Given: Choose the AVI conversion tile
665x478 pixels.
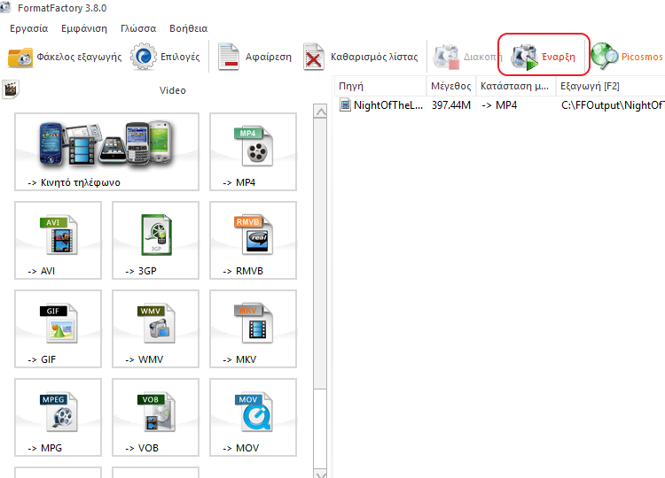Looking at the screenshot, I should click(58, 240).
